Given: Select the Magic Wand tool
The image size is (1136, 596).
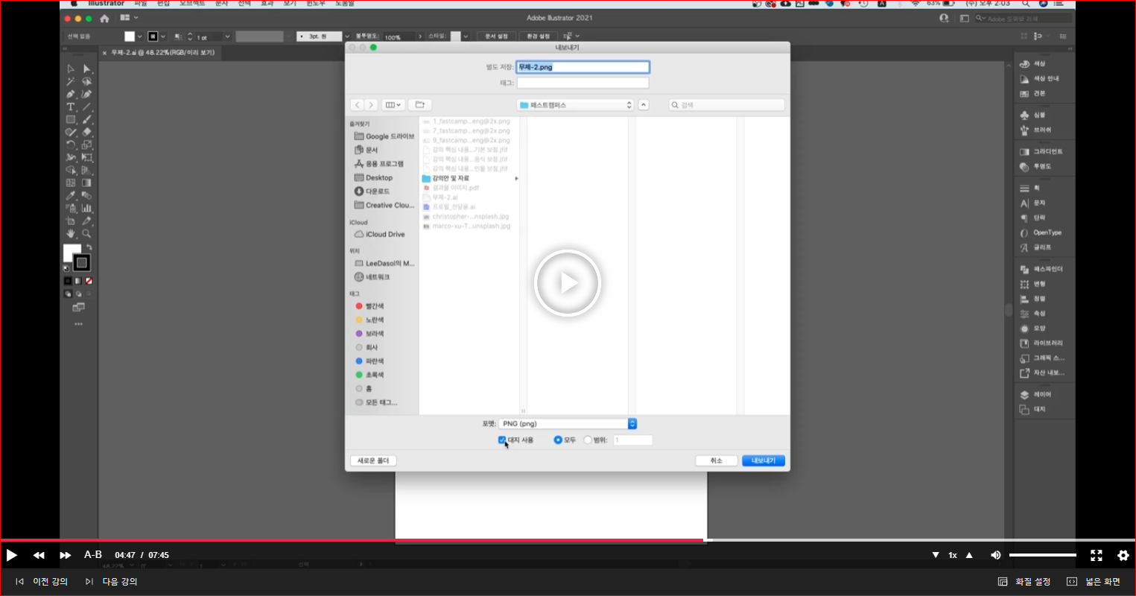Looking at the screenshot, I should click(x=71, y=82).
